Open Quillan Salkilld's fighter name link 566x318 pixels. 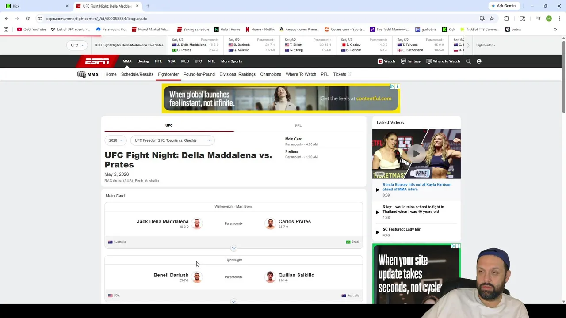[296, 275]
